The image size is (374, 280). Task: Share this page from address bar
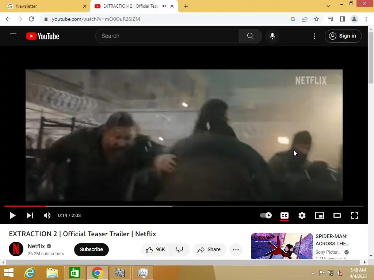tap(305, 19)
